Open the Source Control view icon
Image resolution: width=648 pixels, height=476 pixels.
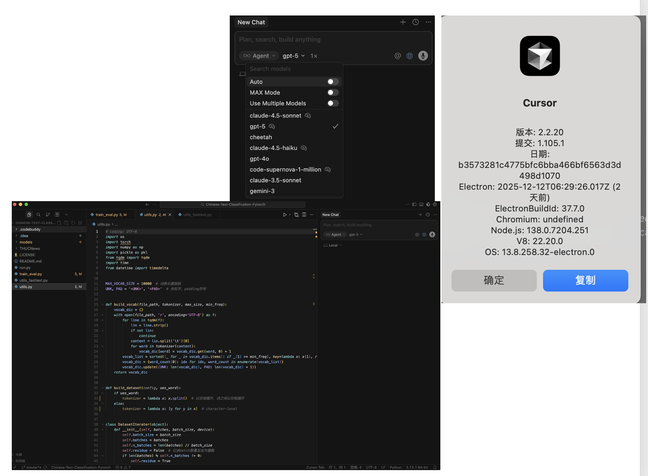point(47,214)
